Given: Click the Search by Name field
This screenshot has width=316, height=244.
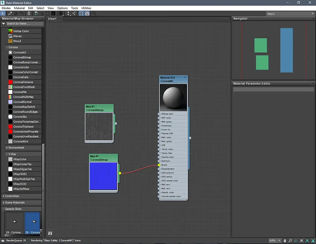Looking at the screenshot, I should [25, 24].
